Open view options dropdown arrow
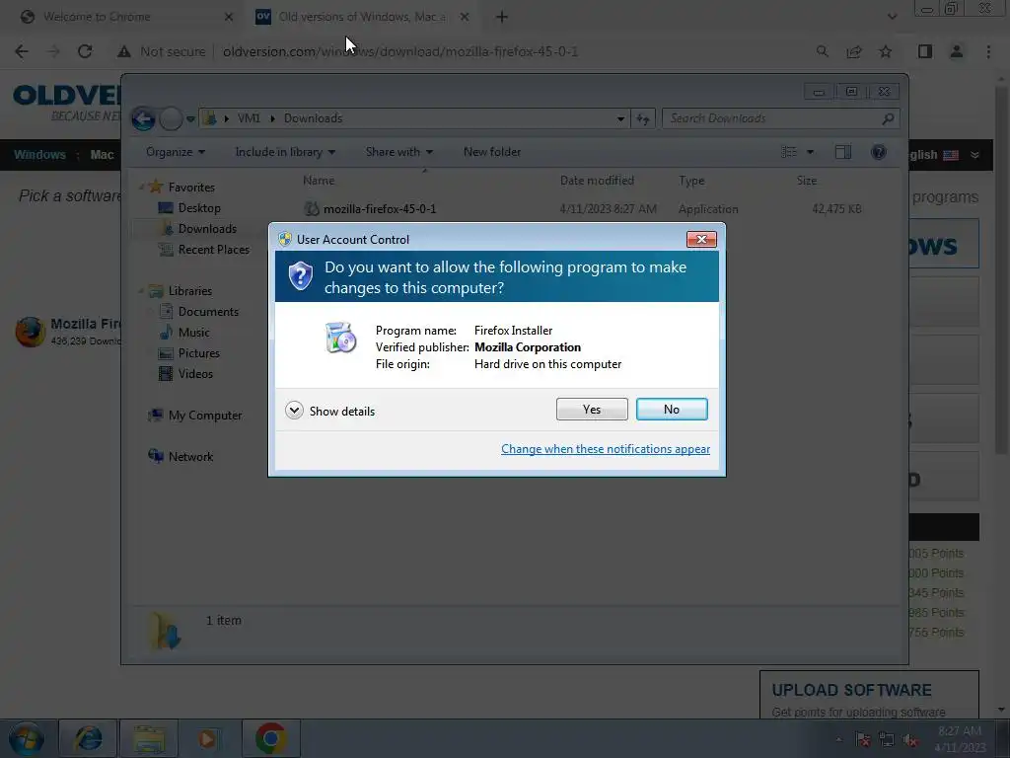 pos(811,152)
